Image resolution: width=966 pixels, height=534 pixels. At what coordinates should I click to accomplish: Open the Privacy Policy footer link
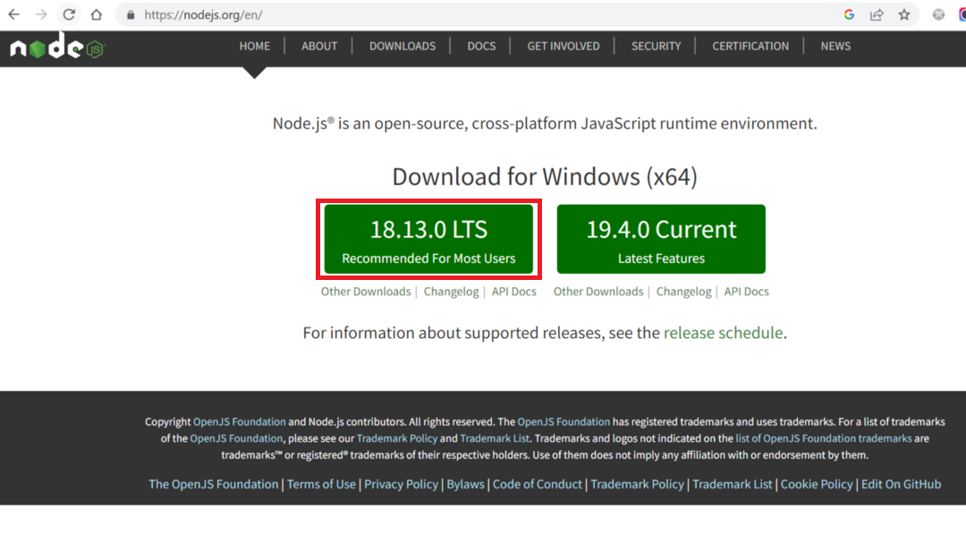[401, 485]
